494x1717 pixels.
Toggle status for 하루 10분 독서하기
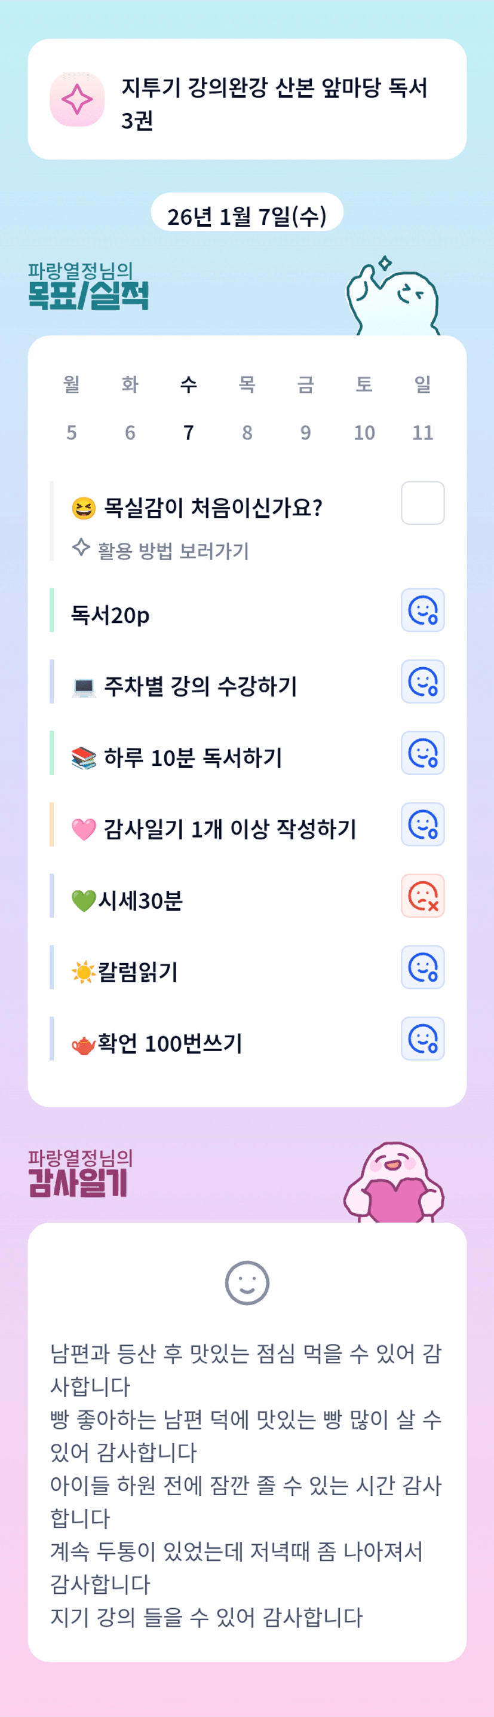tap(423, 753)
